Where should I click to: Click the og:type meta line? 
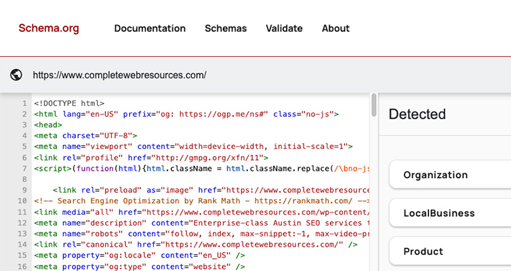[139, 266]
